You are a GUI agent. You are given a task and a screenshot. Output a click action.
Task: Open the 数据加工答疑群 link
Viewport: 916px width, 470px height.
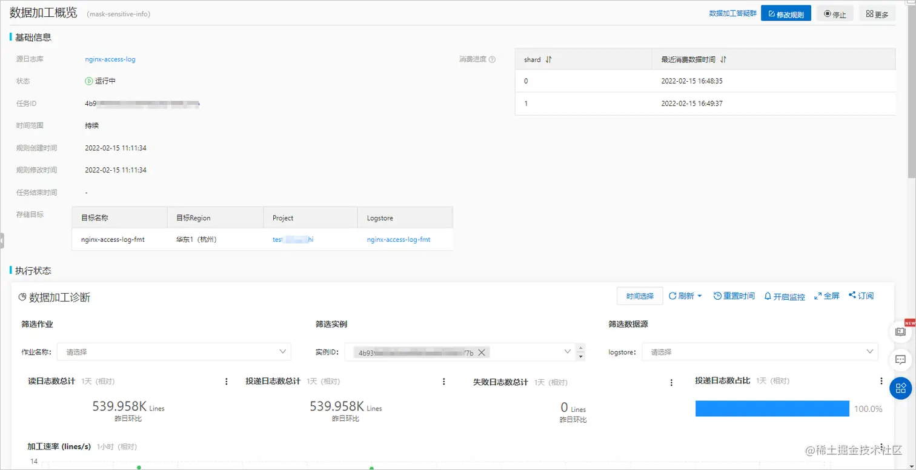point(733,13)
